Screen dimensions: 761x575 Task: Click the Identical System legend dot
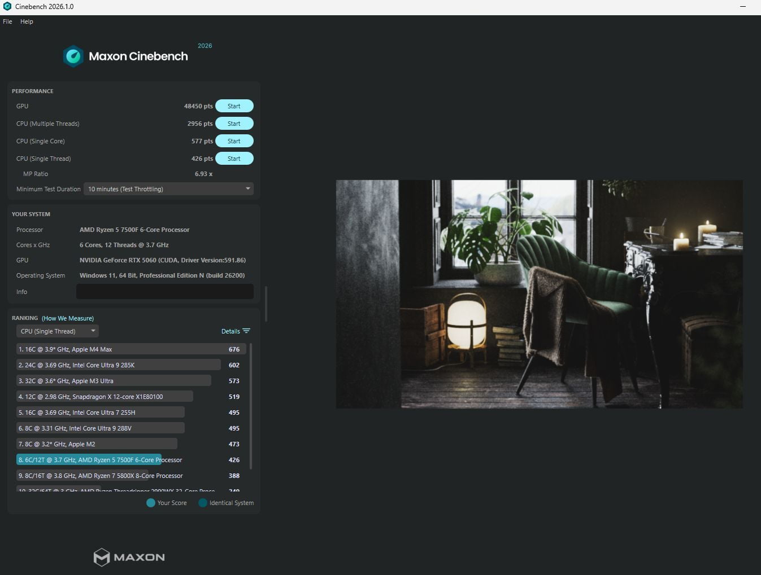click(x=203, y=503)
